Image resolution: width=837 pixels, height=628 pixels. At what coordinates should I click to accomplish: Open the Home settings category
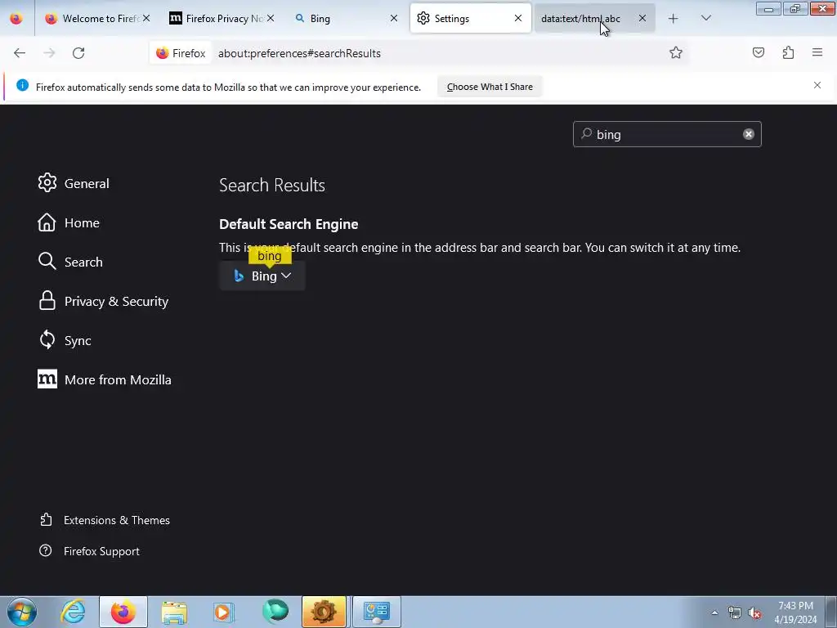click(x=69, y=222)
